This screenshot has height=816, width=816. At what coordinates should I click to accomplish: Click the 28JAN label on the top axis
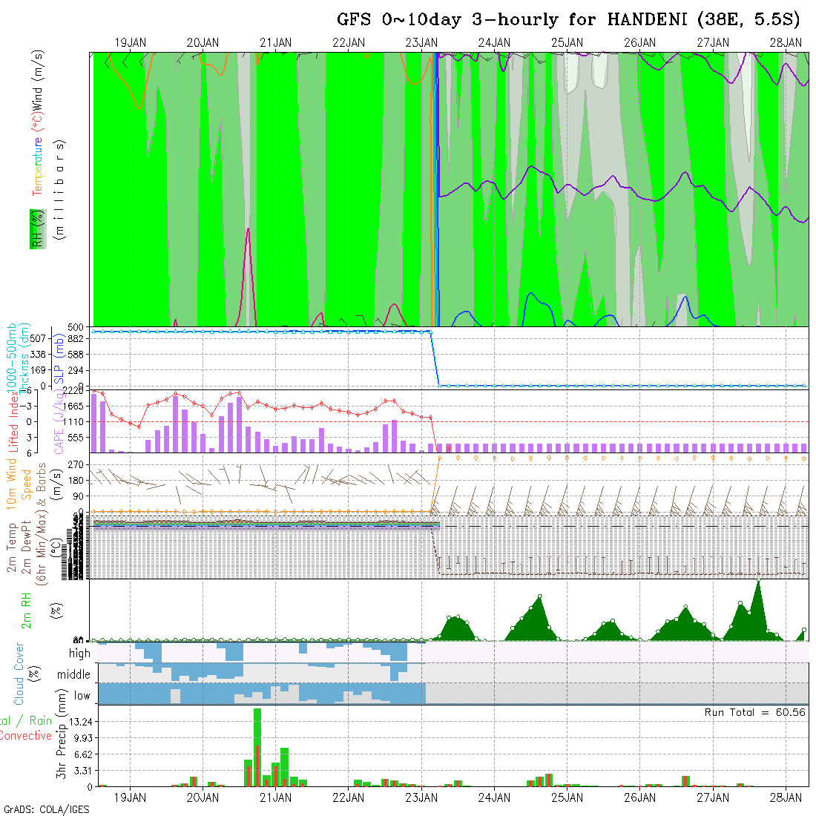coord(786,43)
